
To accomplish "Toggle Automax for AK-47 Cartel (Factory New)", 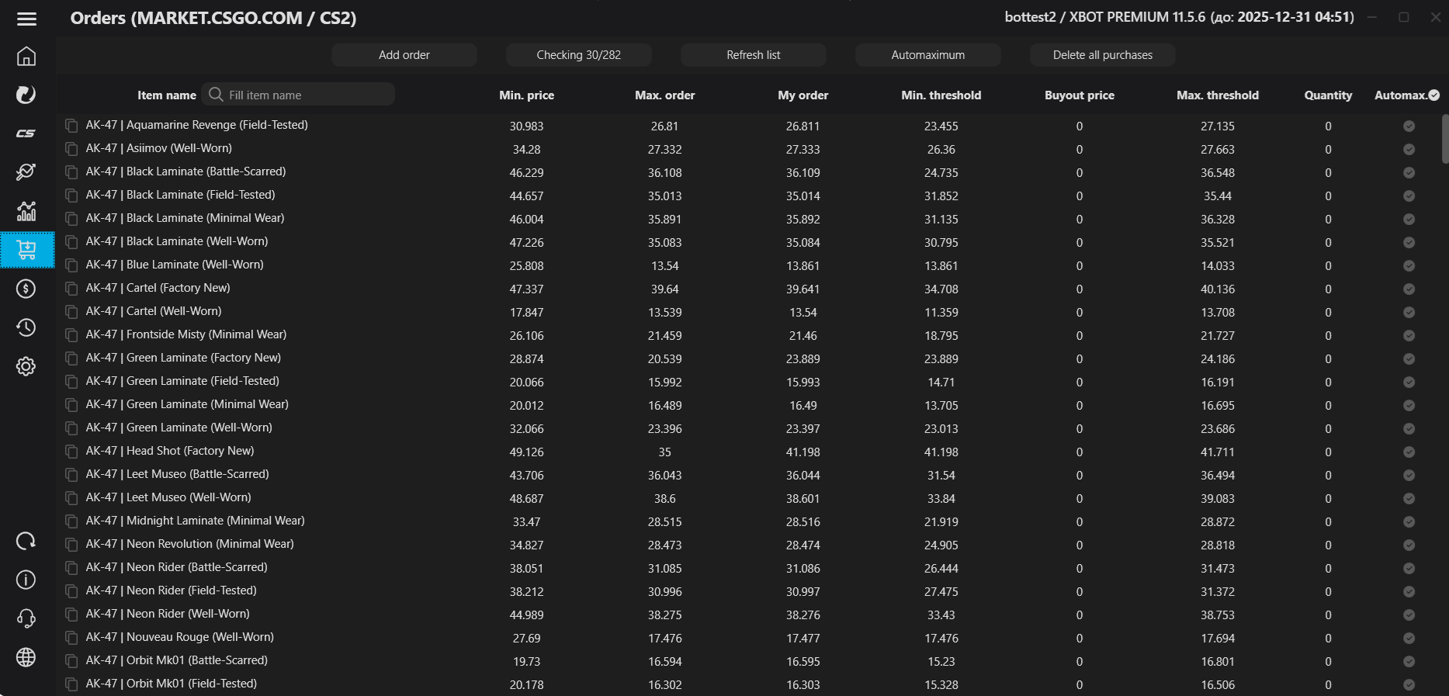I will pos(1409,289).
